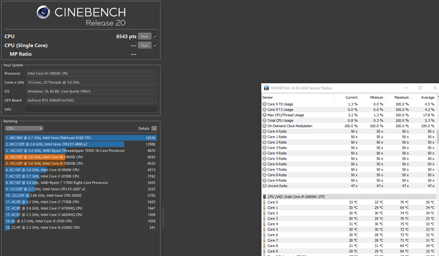The image size is (439, 256).
Task: Click the Core 3 temperature thermometer icon
Action: tap(264, 219)
